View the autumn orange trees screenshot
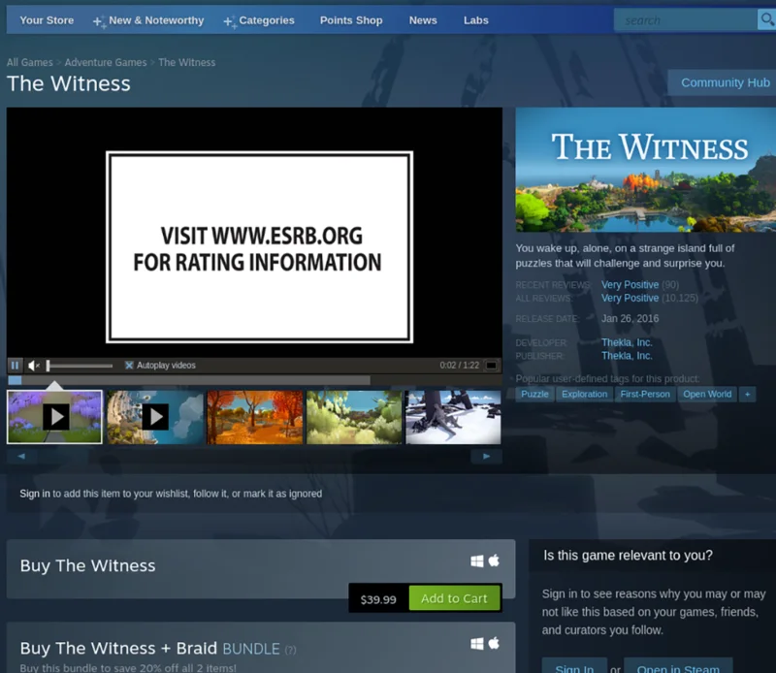This screenshot has width=776, height=673. point(254,417)
